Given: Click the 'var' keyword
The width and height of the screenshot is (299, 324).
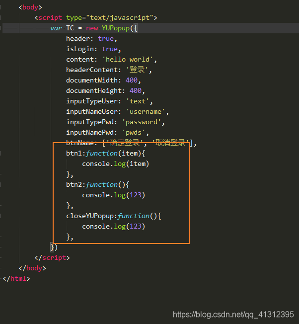Looking at the screenshot, I should (x=56, y=28).
